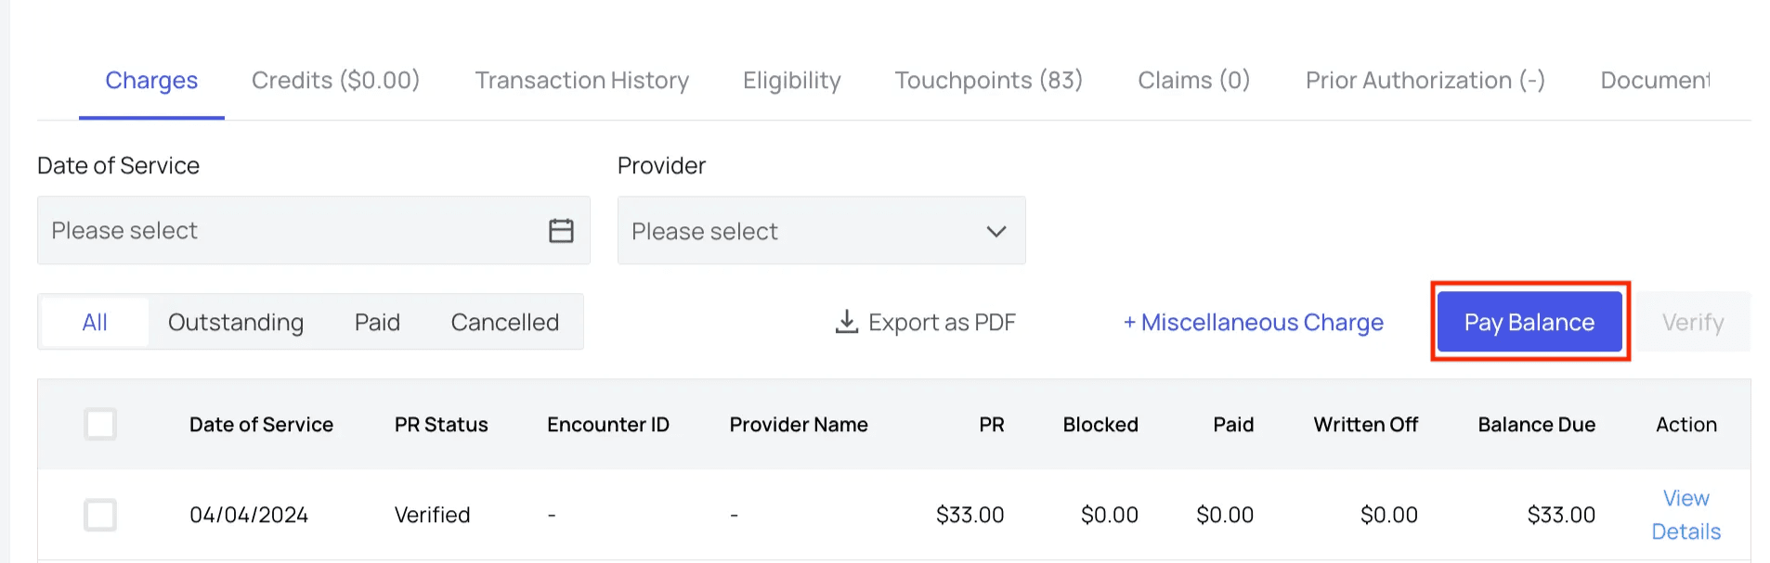Expand the Provider dropdown chevron
The width and height of the screenshot is (1770, 563).
coord(996,231)
